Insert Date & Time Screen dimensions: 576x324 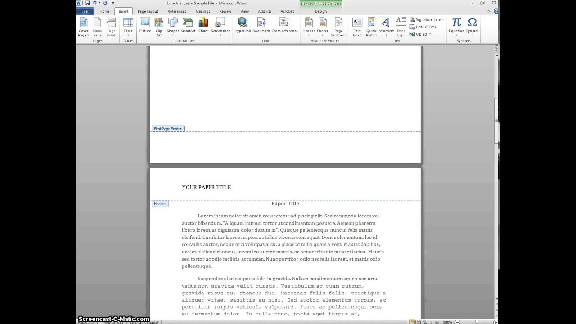423,27
